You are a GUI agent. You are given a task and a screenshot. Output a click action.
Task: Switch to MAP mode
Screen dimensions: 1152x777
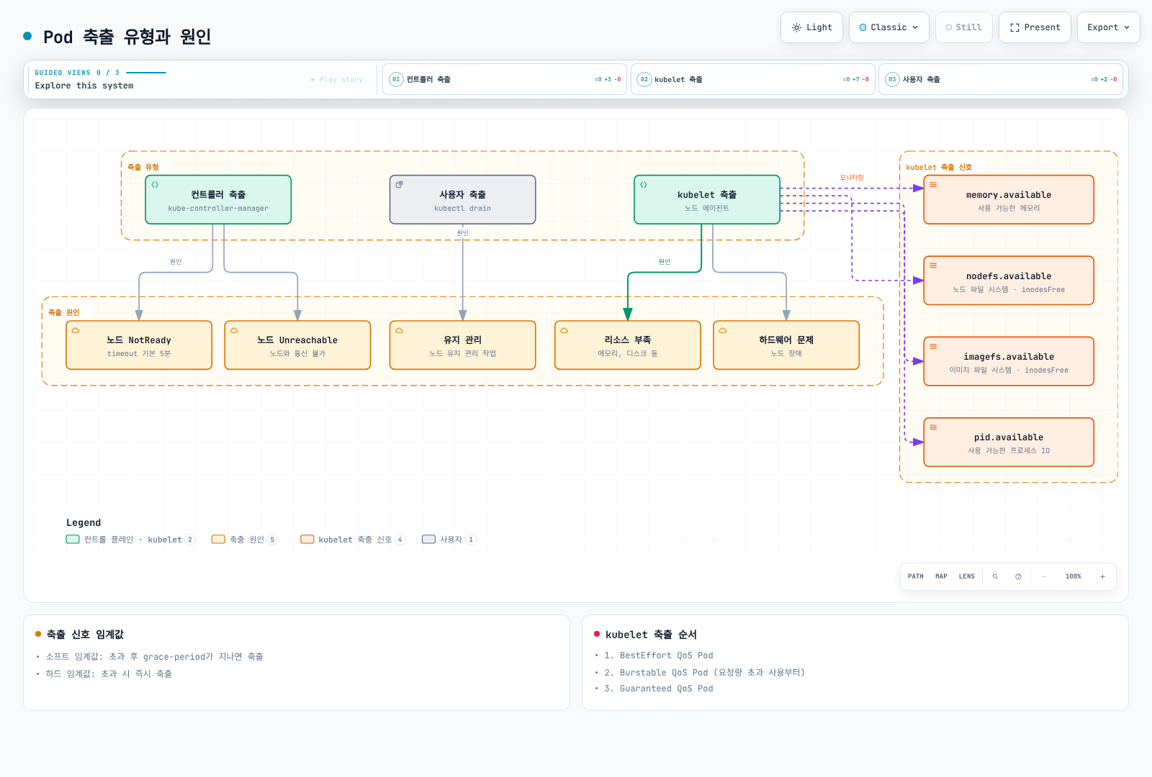(941, 576)
